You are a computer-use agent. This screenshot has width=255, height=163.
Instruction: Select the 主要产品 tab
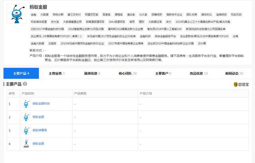pos(21,73)
